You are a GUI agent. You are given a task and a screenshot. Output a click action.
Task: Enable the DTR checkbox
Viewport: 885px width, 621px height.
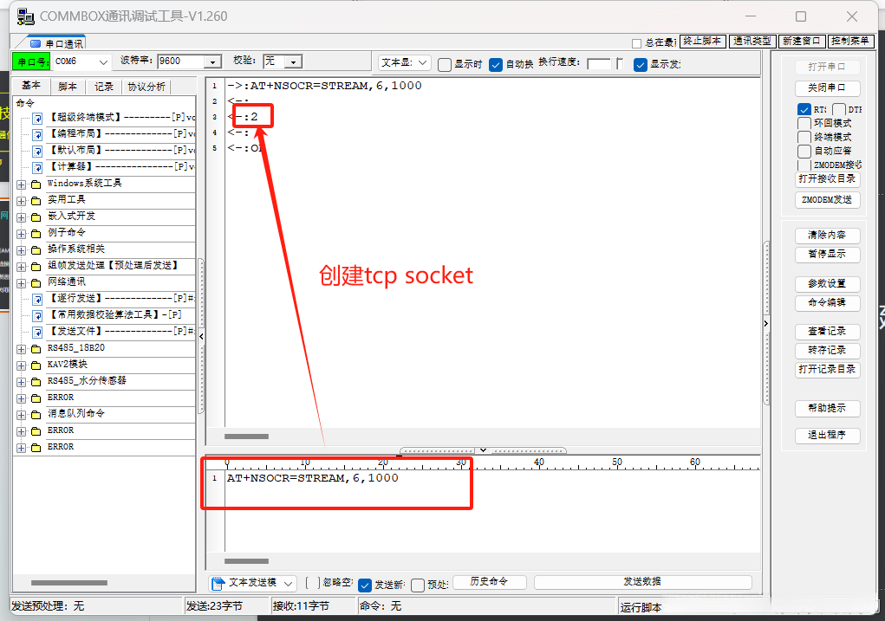point(839,109)
